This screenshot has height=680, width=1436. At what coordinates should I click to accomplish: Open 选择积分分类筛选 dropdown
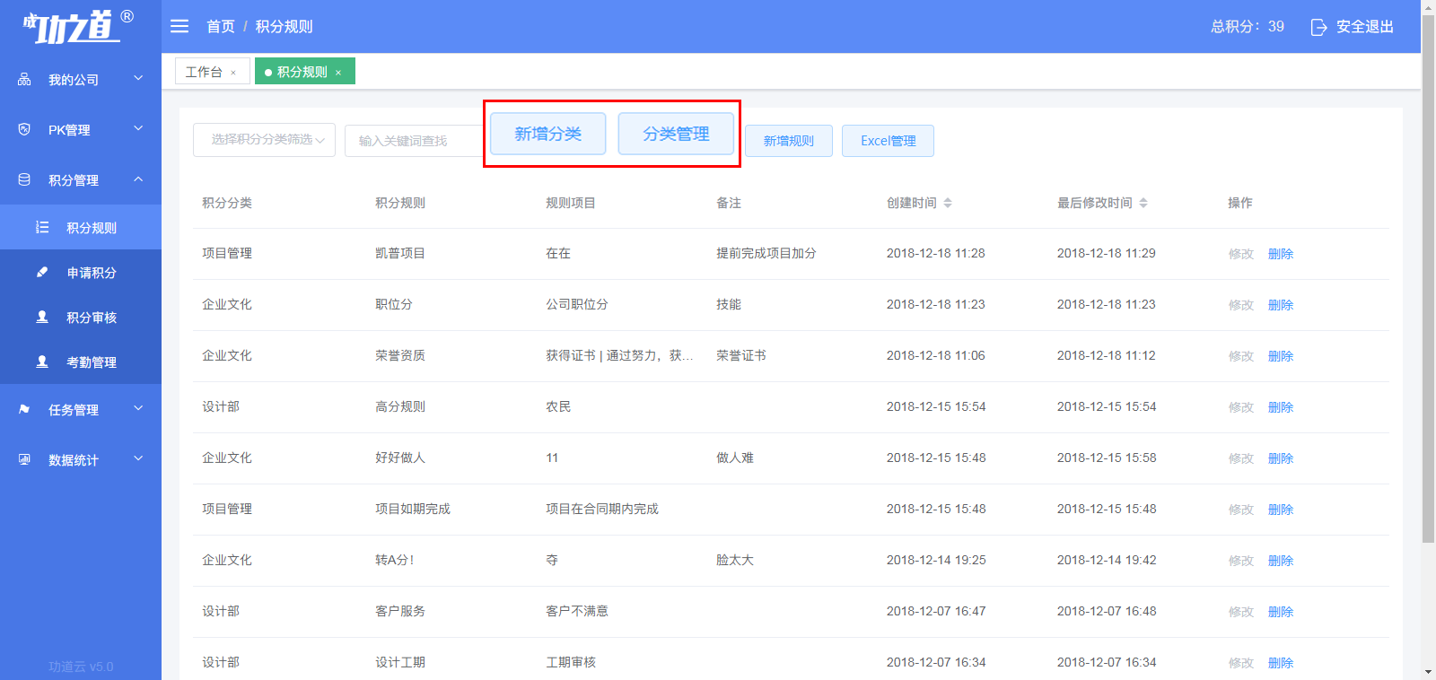coord(264,140)
